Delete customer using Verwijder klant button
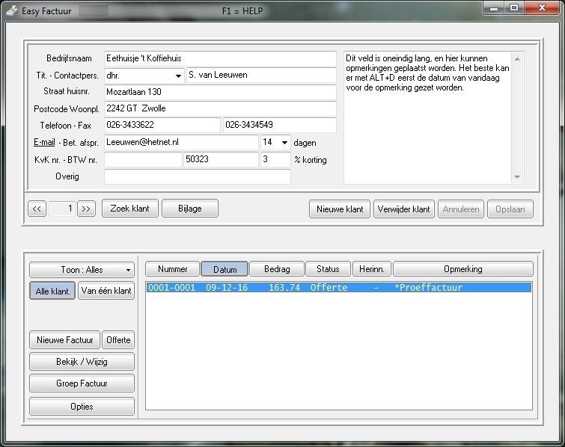 (x=404, y=209)
